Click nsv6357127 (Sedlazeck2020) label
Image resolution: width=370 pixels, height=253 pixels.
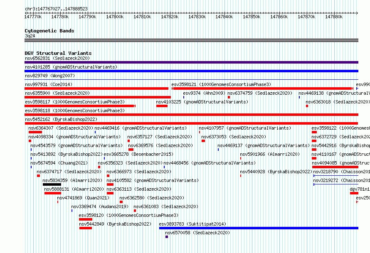tap(160, 137)
